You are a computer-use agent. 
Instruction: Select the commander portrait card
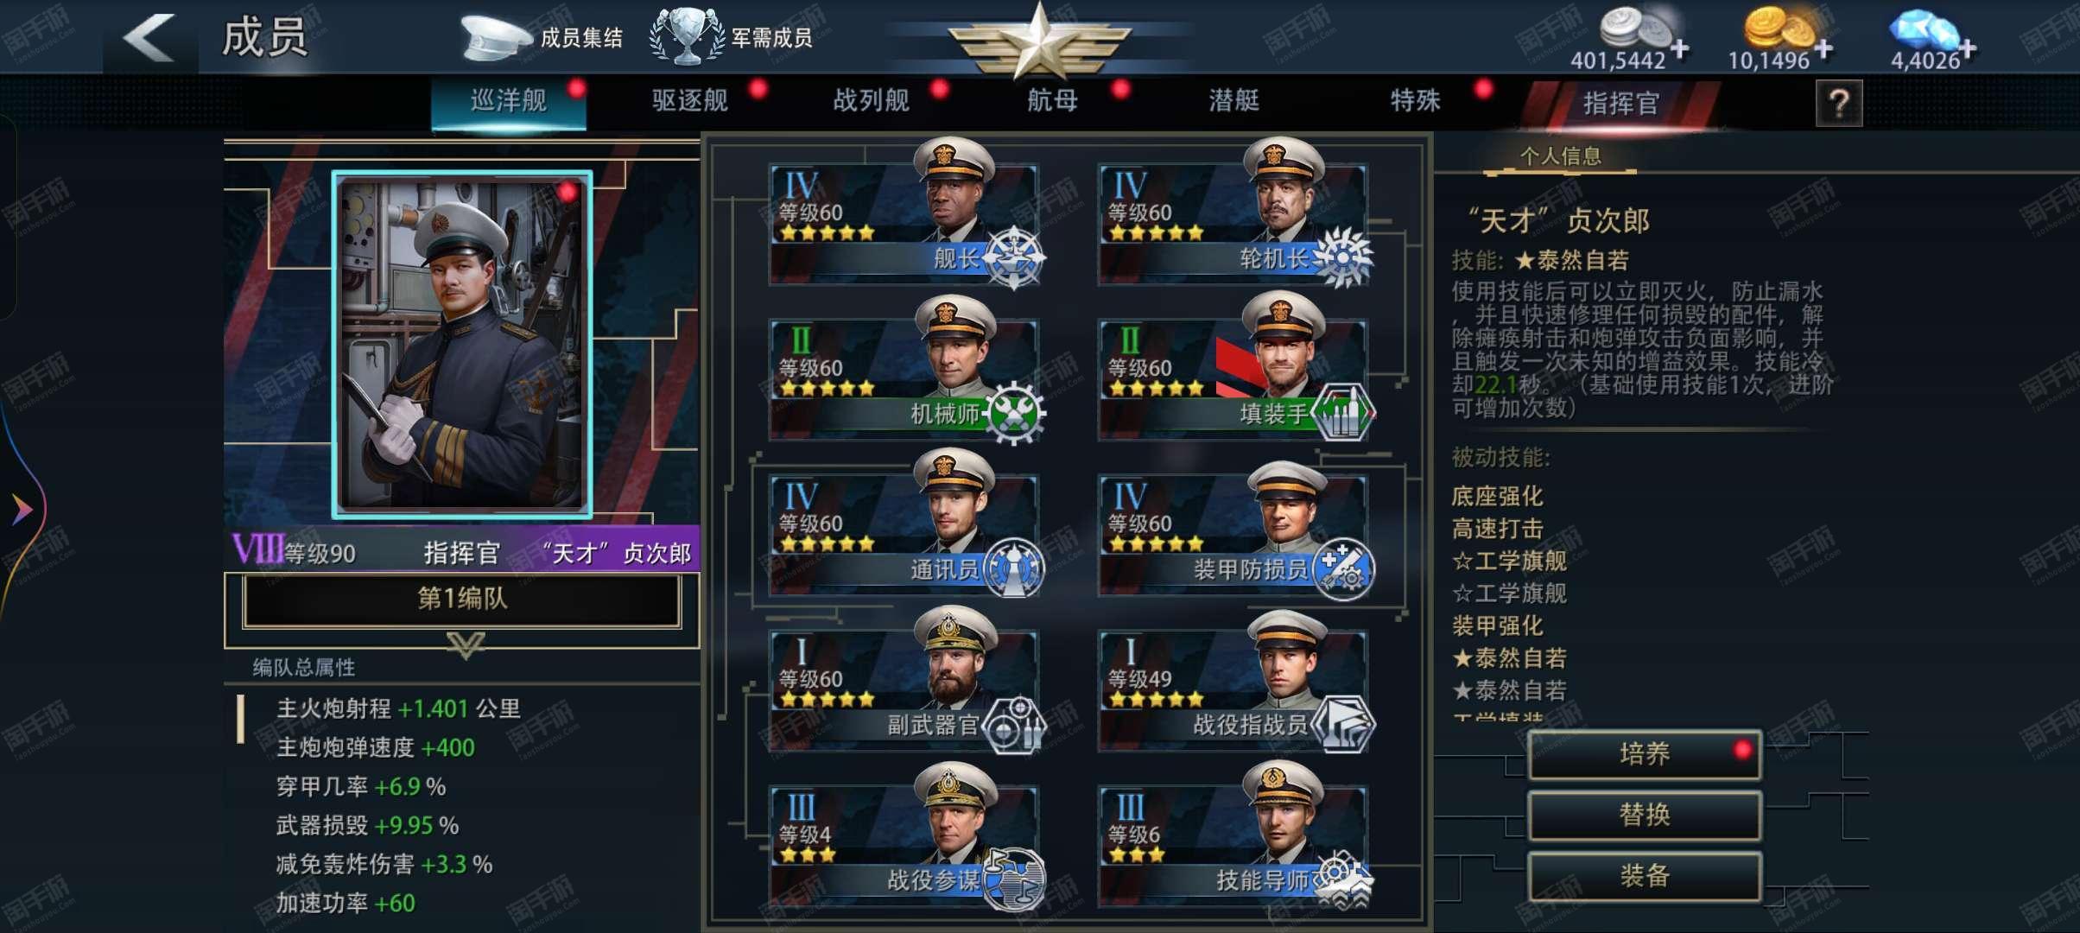tap(462, 345)
